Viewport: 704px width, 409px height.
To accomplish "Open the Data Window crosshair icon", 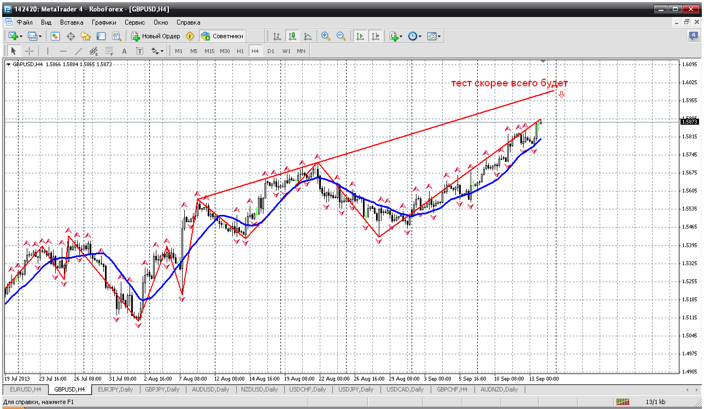I will click(x=71, y=36).
